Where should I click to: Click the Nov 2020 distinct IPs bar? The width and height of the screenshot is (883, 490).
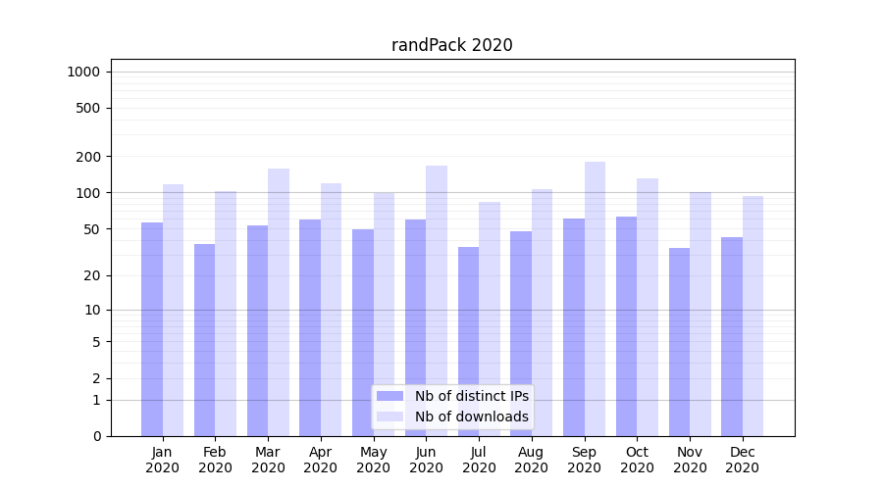tap(679, 341)
